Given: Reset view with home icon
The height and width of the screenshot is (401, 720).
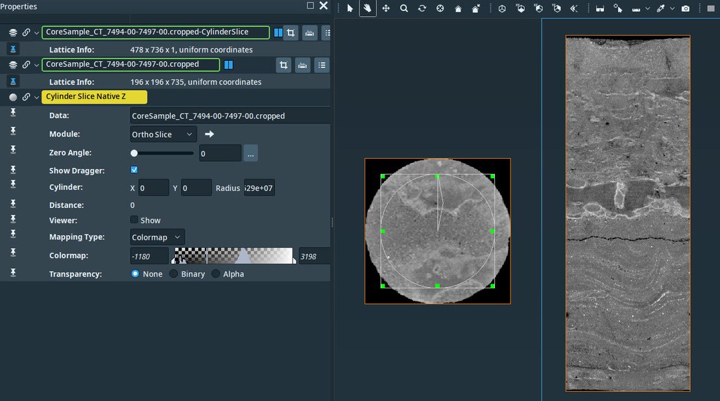Looking at the screenshot, I should (458, 8).
